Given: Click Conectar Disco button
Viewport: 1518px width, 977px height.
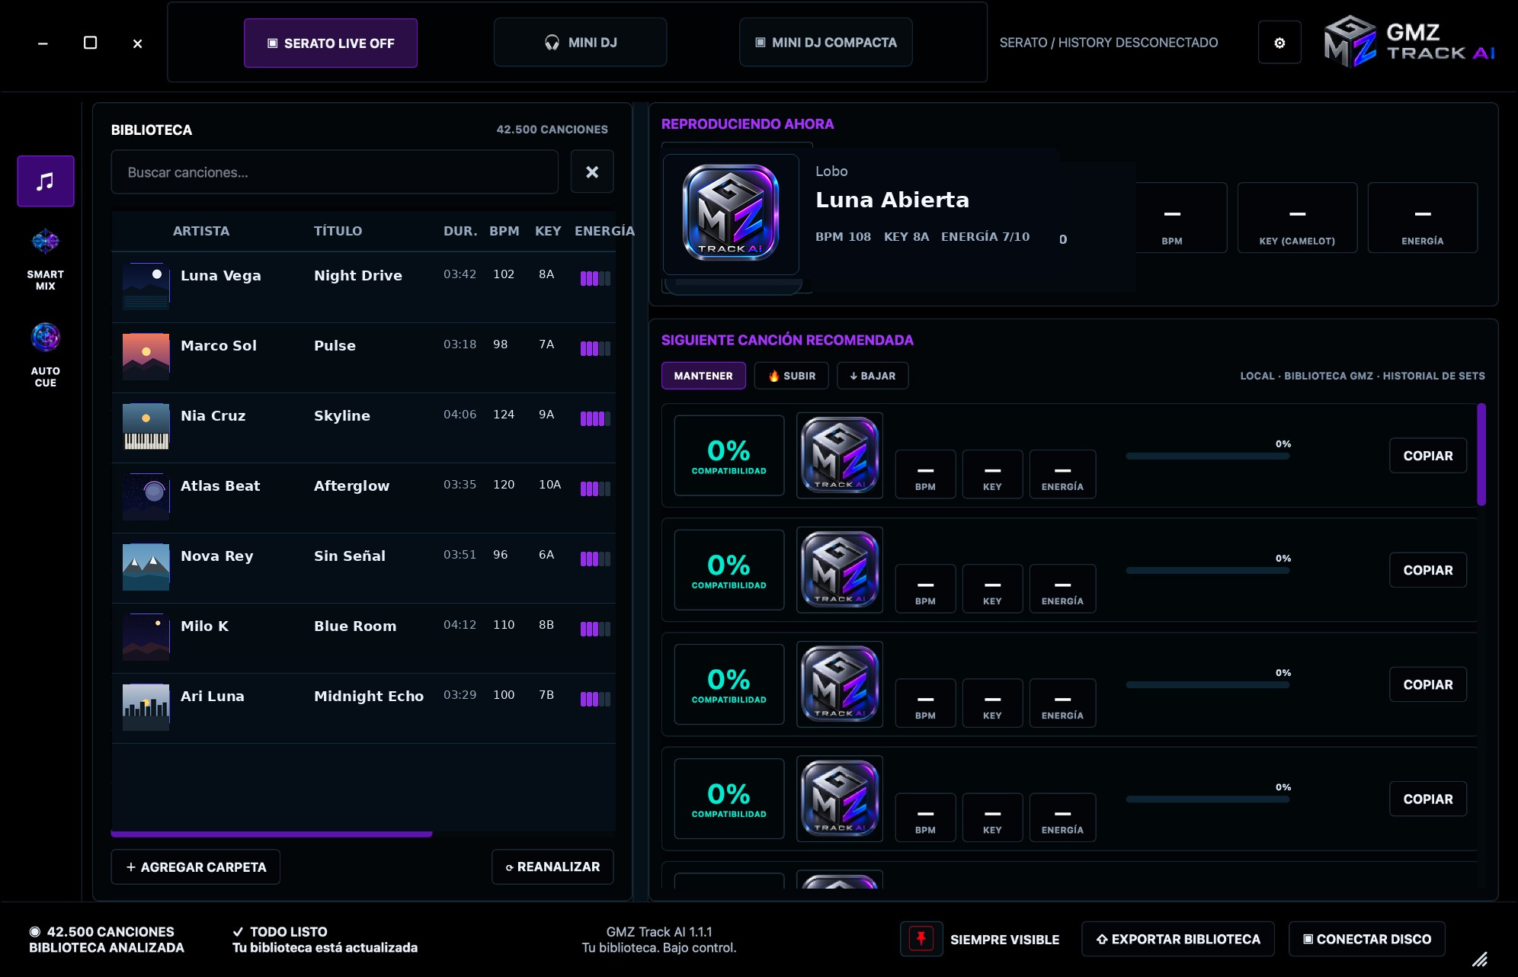Looking at the screenshot, I should pos(1367,939).
